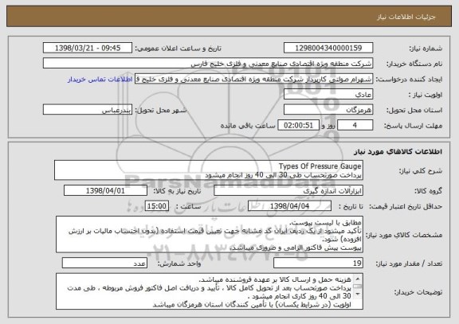Click the need date field 1398/04/01
This screenshot has height=324, width=459.
[105, 190]
